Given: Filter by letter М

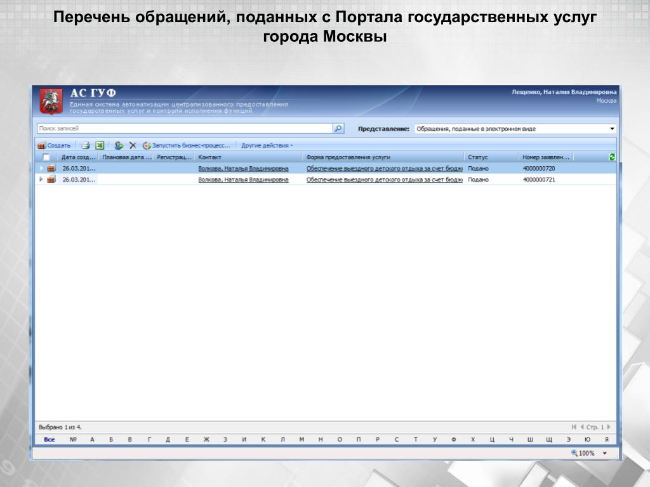Looking at the screenshot, I should 302,439.
